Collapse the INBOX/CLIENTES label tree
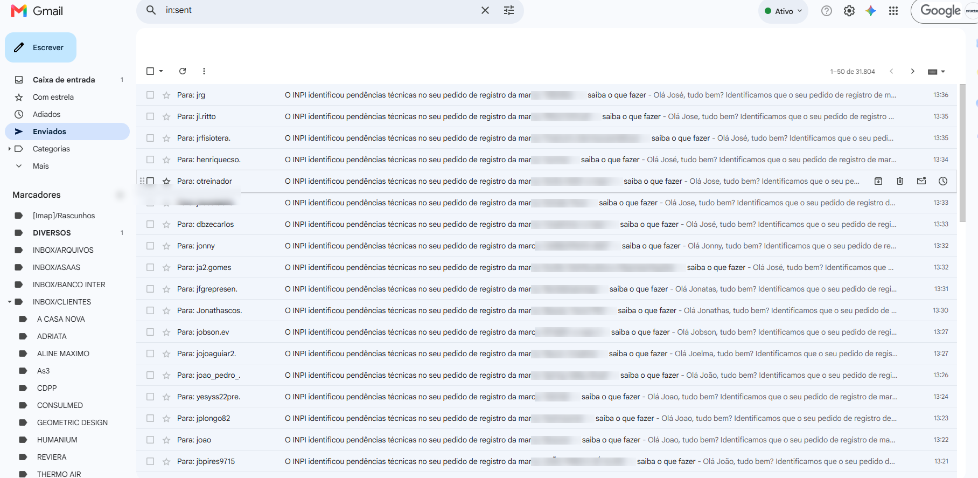This screenshot has height=478, width=978. point(9,302)
